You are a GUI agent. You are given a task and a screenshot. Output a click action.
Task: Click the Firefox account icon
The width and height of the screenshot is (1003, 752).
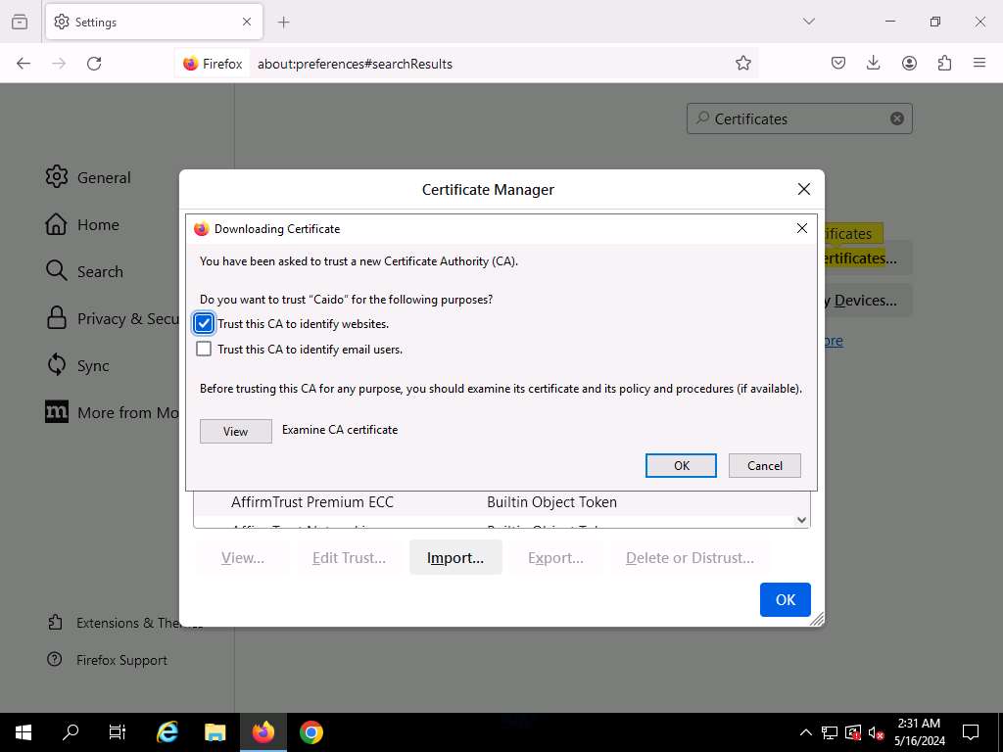click(x=909, y=64)
